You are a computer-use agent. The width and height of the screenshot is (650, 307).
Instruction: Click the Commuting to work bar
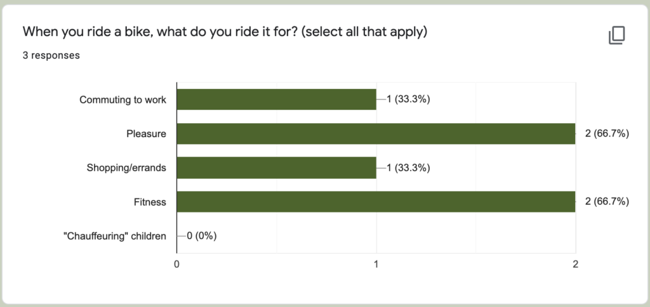pyautogui.click(x=276, y=100)
